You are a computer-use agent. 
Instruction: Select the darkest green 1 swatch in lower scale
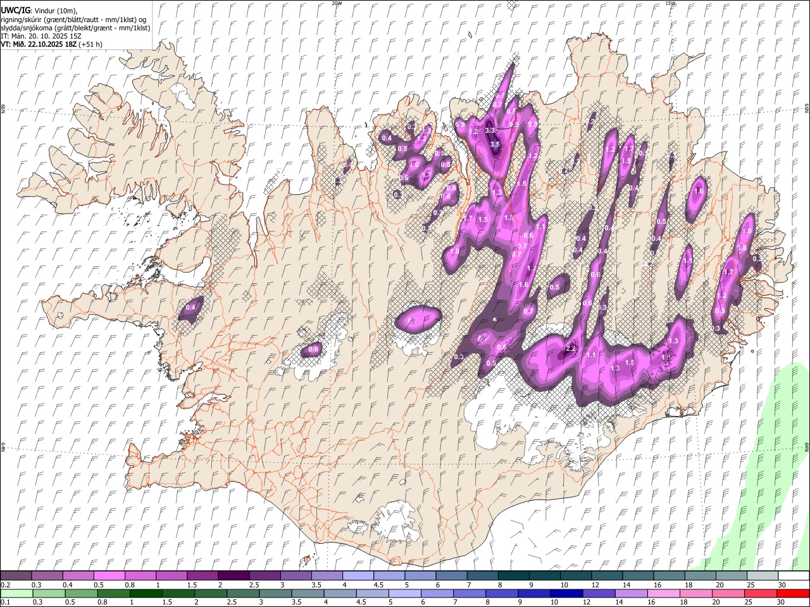point(146,594)
